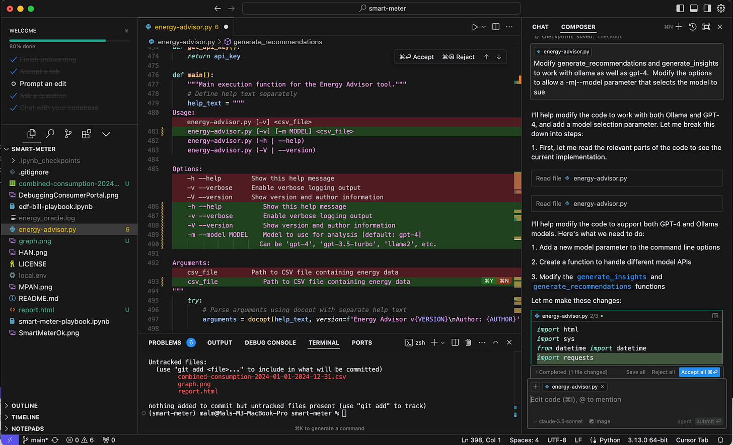
Task: Jump to next diff down arrow
Action: pos(499,57)
